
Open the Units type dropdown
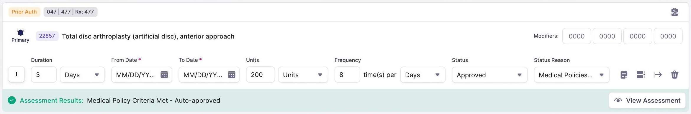click(x=303, y=75)
